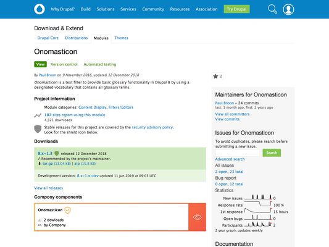
Task: Click the green shield next to 8.x-1.3
Action: 56,153
